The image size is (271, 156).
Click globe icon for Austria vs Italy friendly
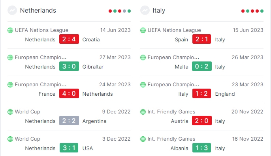143,112
